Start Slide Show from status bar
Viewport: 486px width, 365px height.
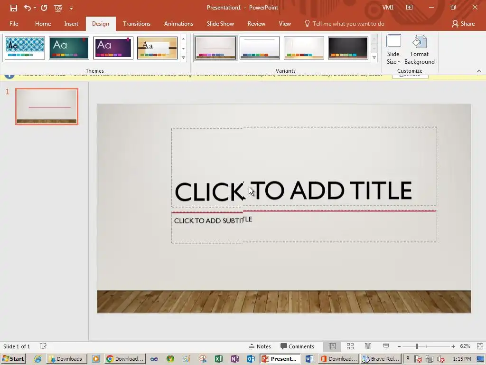[x=386, y=346]
